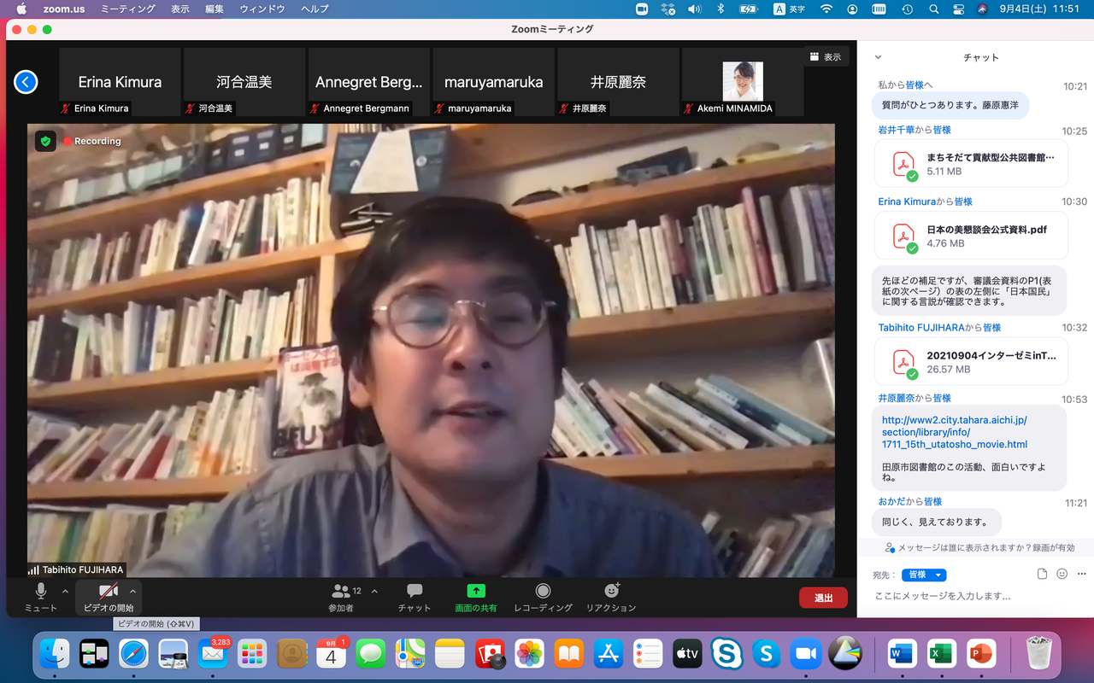Open the city.tahara.aichi.jp chat link
The image size is (1094, 683).
tap(955, 432)
